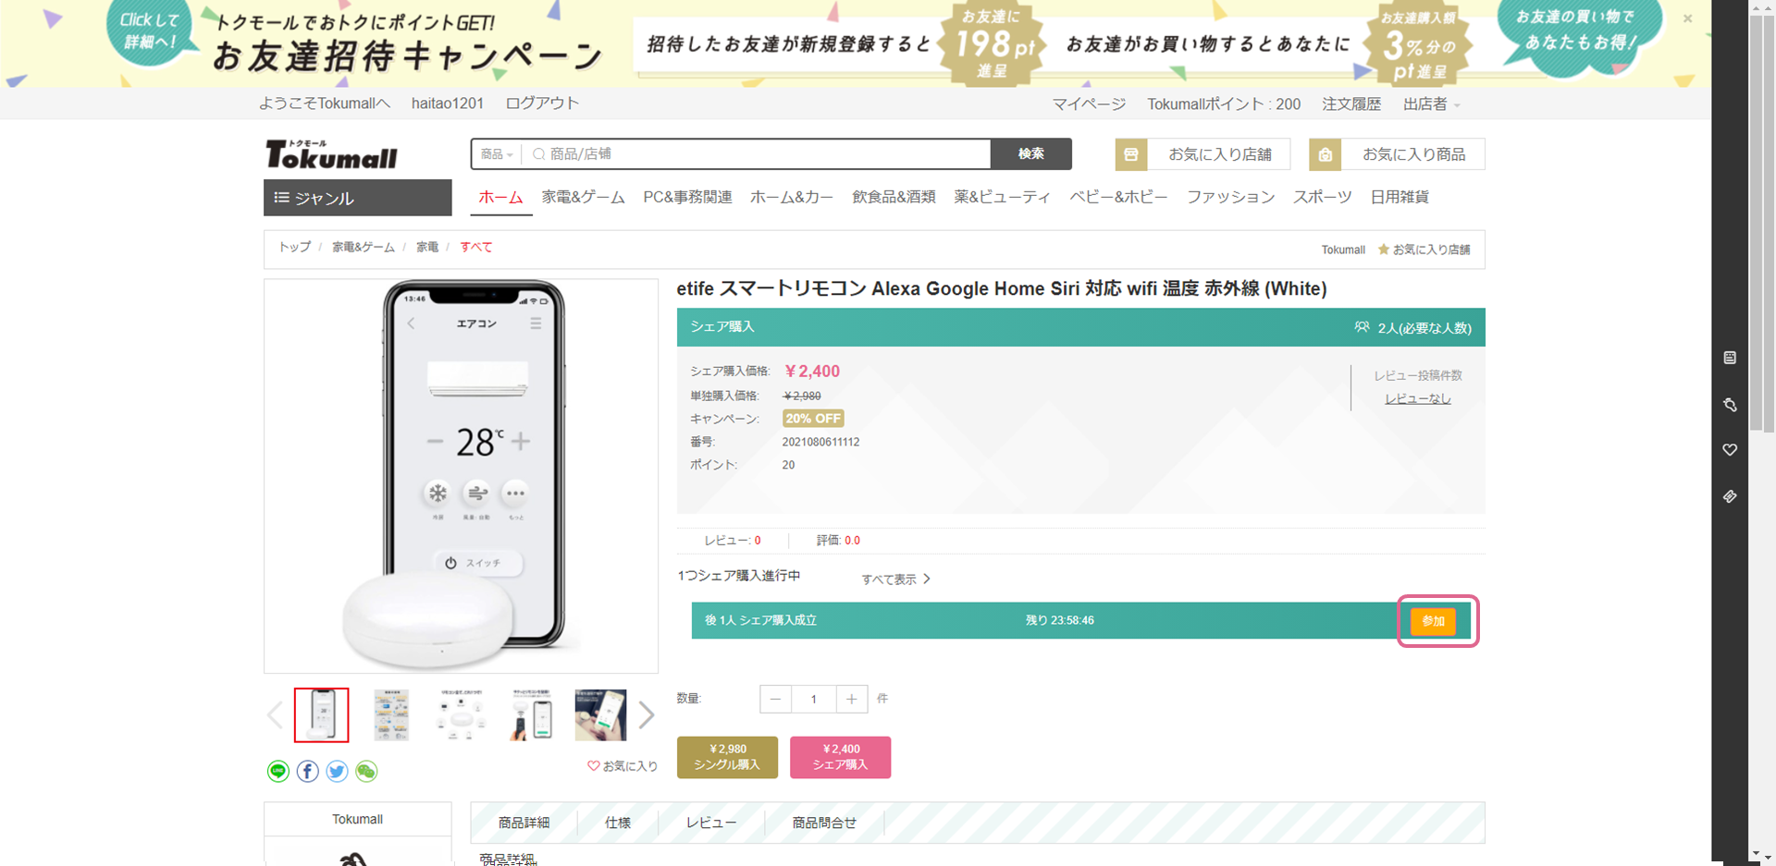Open browsing history footprint icon in sidebar
This screenshot has height=866, width=1776.
[1730, 405]
